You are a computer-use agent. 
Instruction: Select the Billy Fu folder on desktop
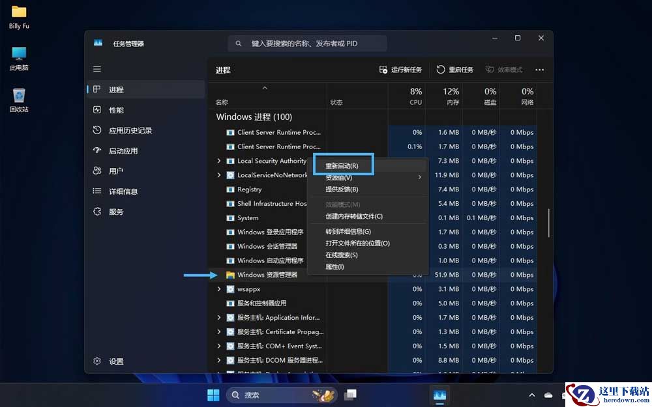19,18
